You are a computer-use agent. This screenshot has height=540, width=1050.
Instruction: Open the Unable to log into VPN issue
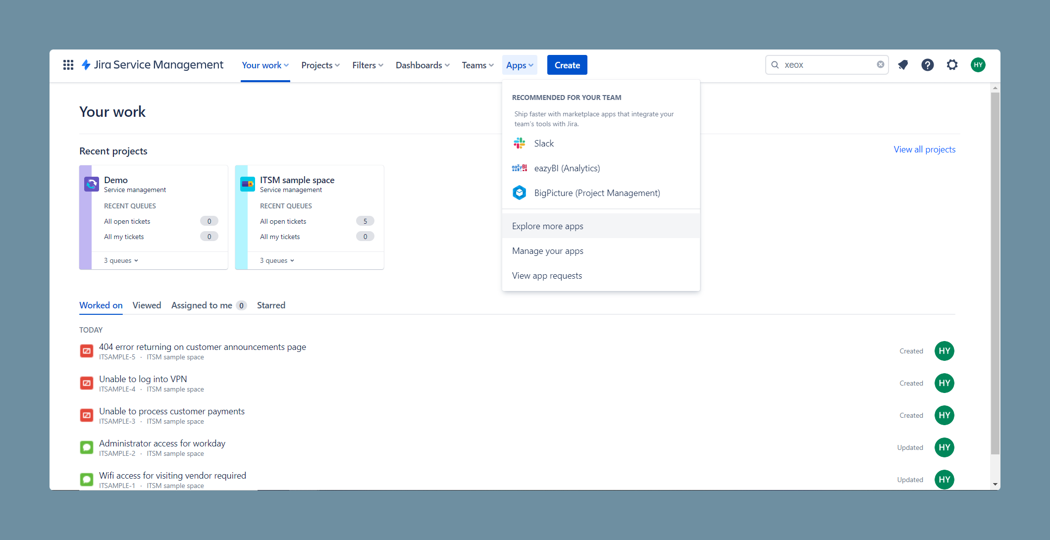click(143, 379)
